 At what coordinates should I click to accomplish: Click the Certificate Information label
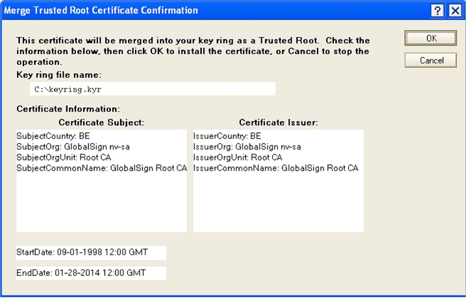tap(68, 109)
